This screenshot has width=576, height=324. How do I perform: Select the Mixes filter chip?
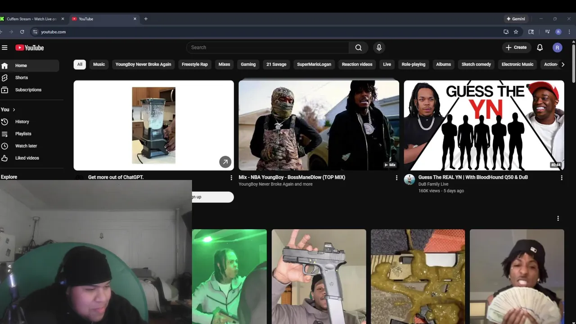(x=224, y=64)
